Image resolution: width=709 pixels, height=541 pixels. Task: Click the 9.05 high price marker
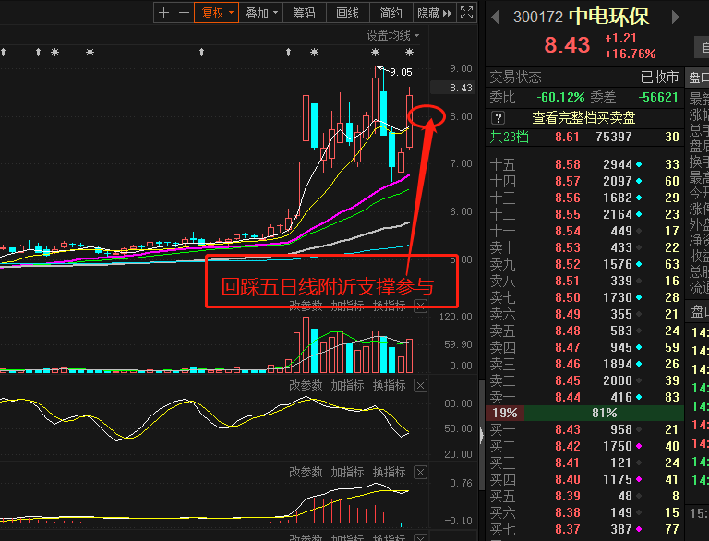click(401, 72)
